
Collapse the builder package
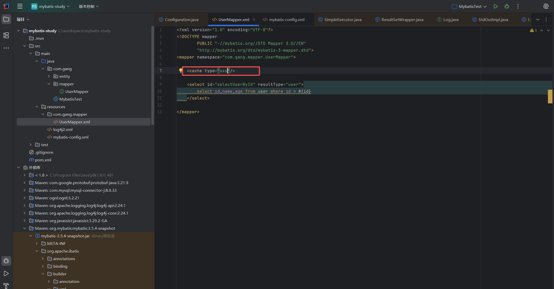(43, 274)
